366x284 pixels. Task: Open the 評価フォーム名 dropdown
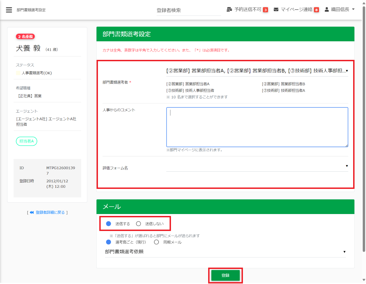[257, 166]
